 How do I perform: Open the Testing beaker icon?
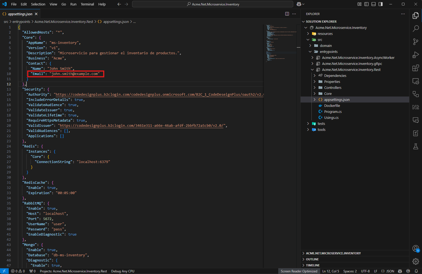(415, 146)
